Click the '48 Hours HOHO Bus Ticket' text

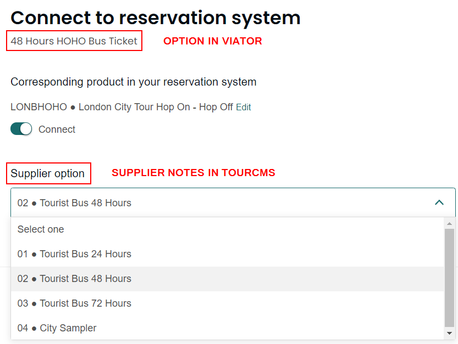coord(74,41)
